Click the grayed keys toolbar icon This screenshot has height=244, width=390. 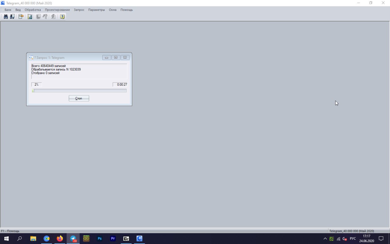(45, 16)
